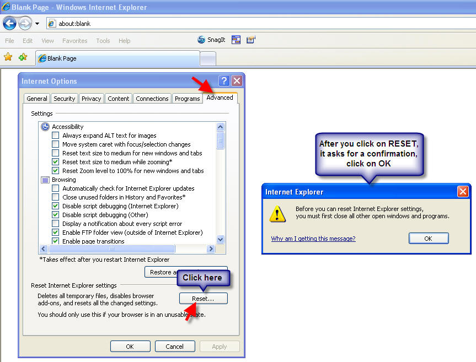Close the Internet Options dialog
This screenshot has width=476, height=362.
[237, 80]
